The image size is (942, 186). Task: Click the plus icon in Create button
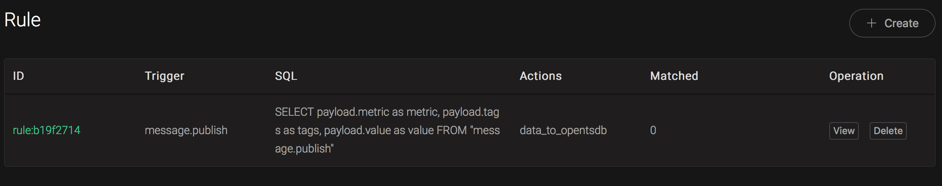[x=871, y=23]
